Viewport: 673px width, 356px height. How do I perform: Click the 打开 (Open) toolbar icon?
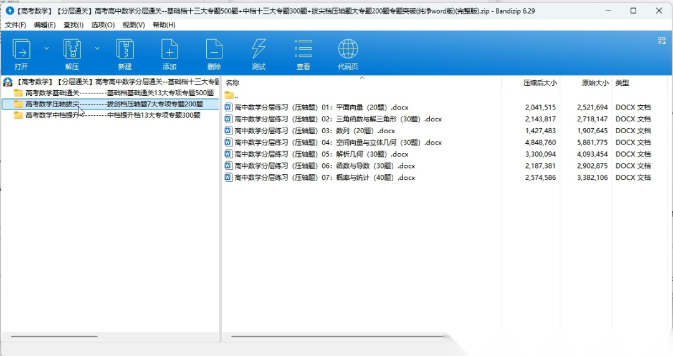(22, 50)
